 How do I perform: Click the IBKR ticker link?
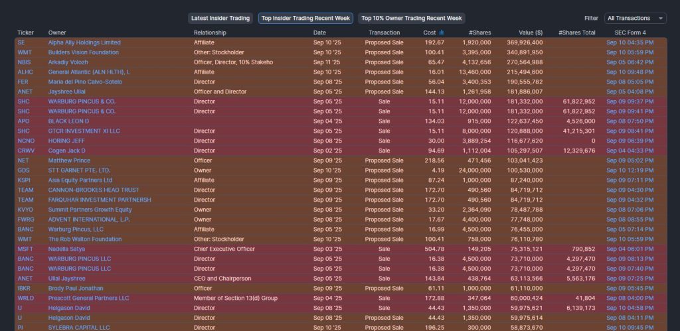[x=25, y=289]
